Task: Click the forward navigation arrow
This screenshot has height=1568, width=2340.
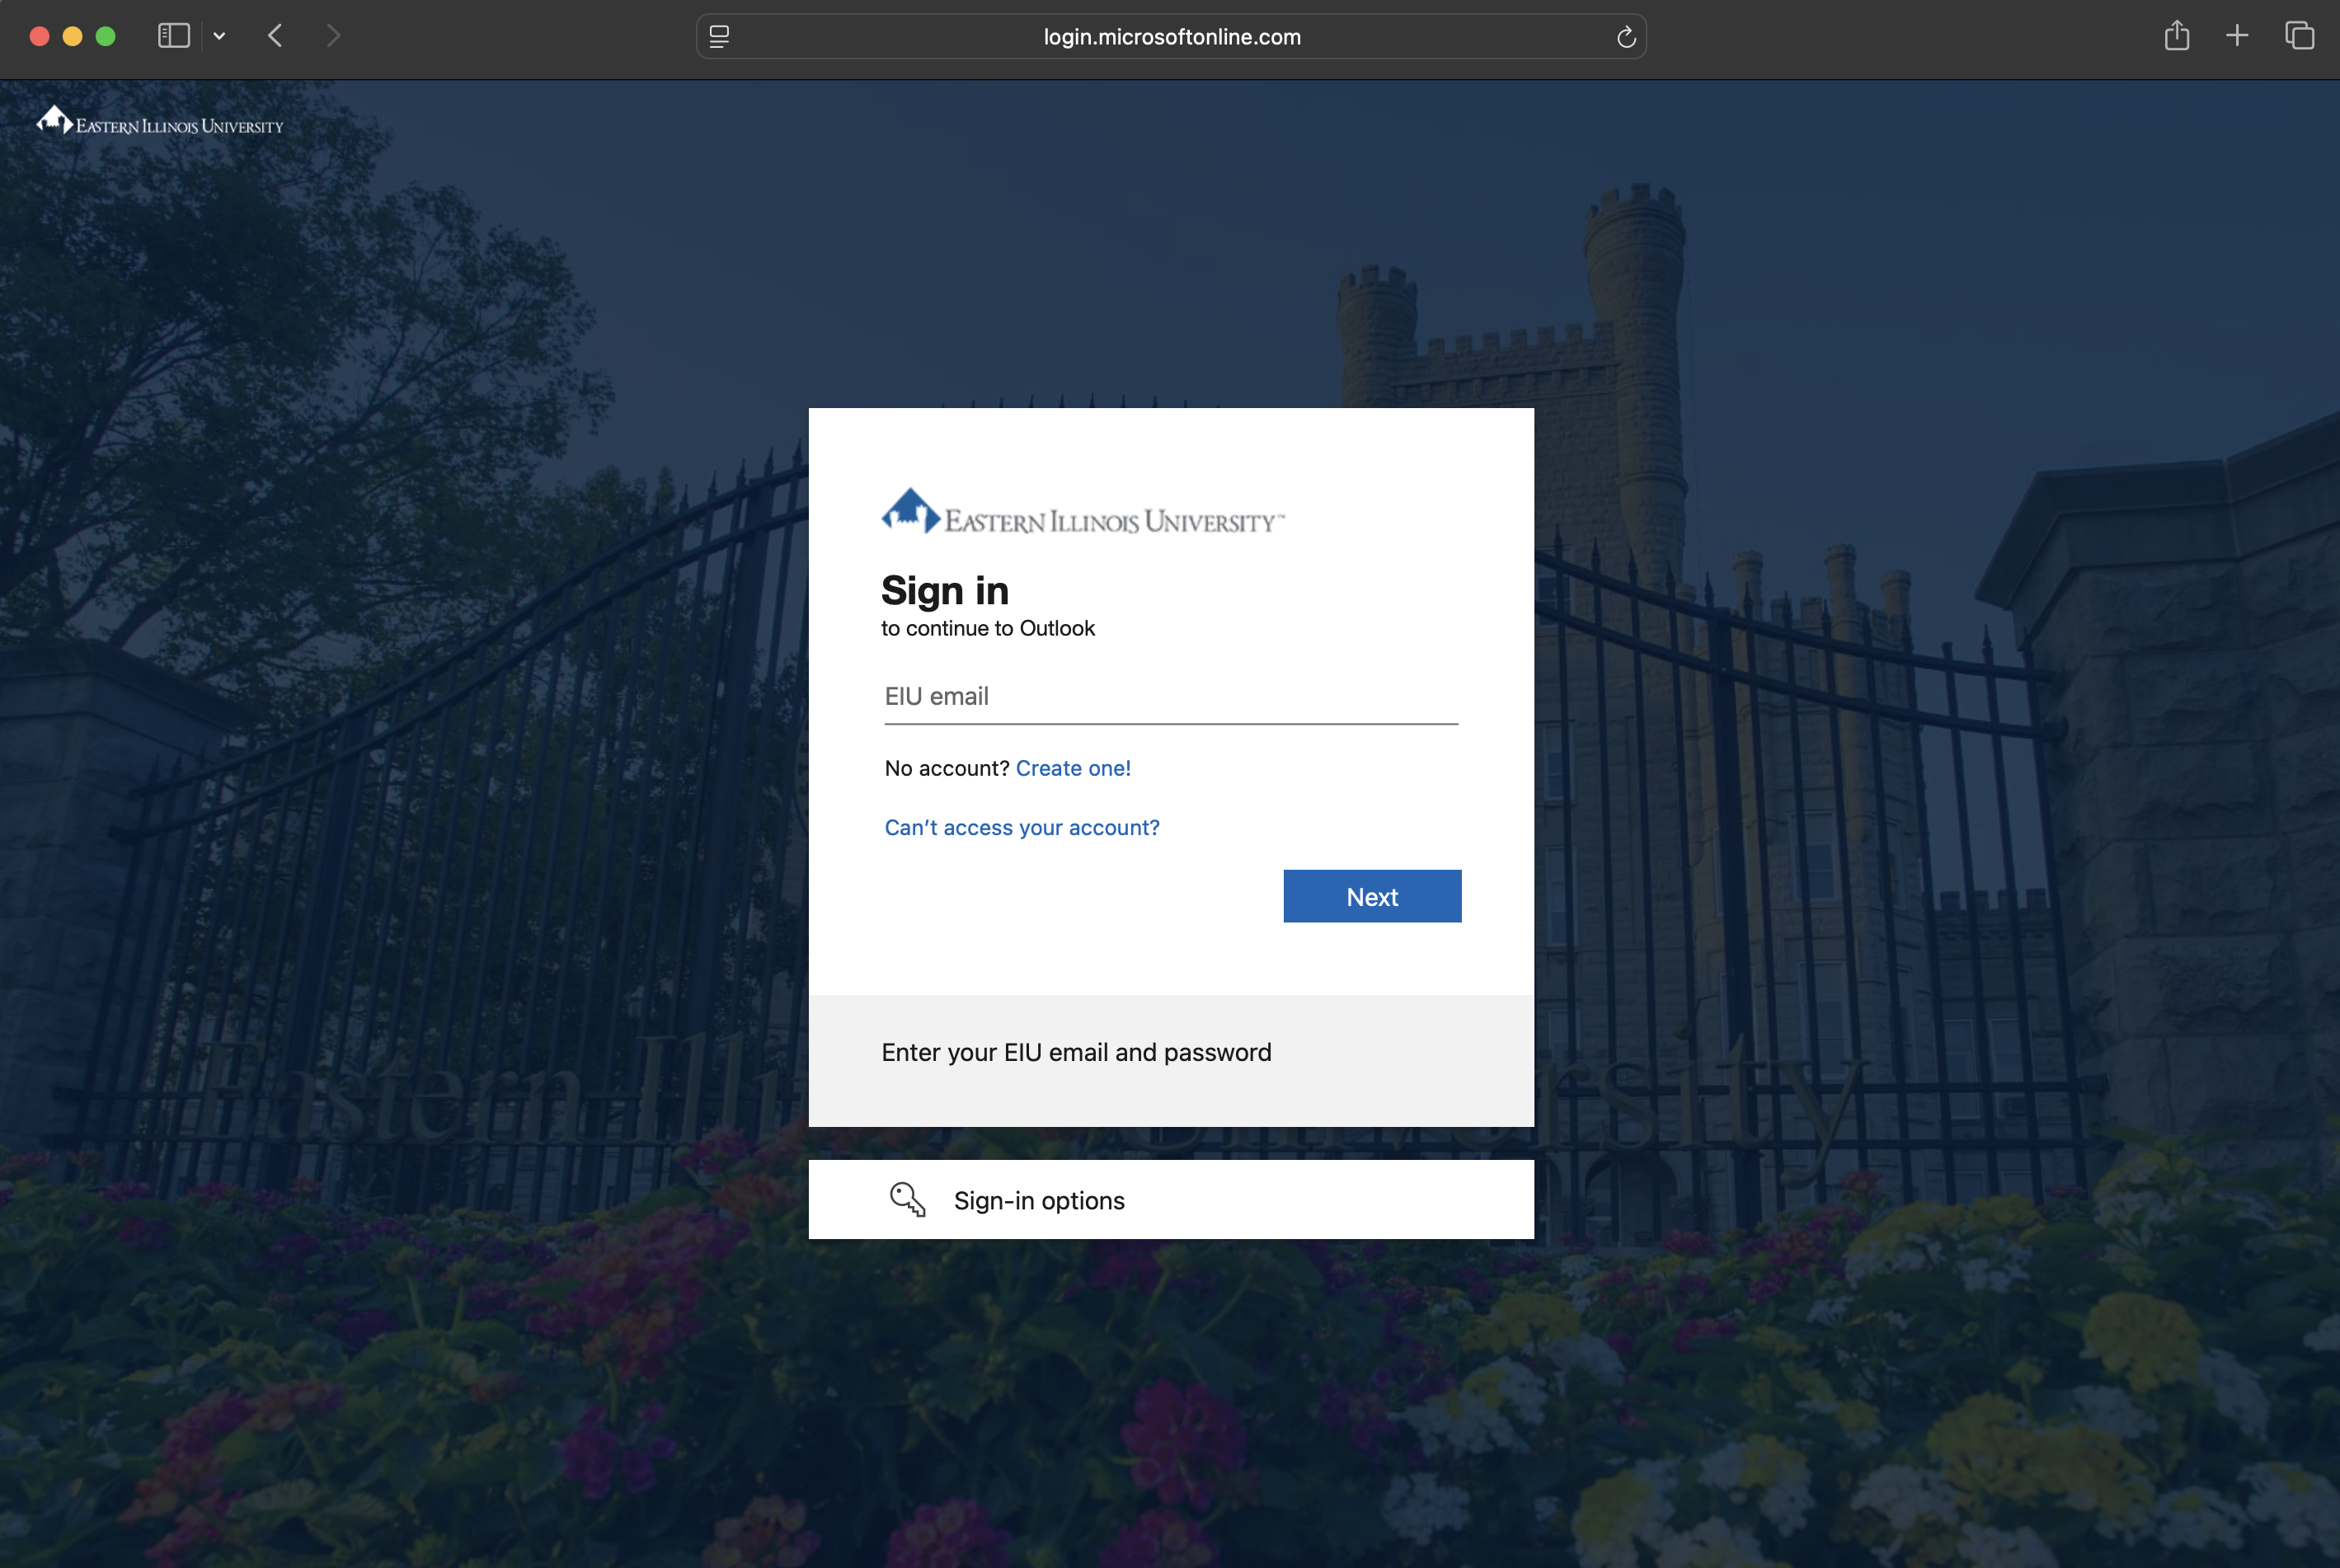Action: click(334, 36)
